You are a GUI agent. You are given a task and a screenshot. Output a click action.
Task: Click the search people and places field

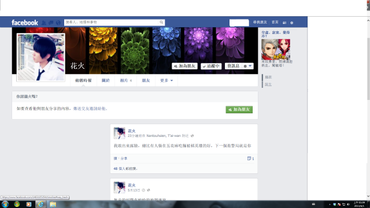[x=111, y=22]
